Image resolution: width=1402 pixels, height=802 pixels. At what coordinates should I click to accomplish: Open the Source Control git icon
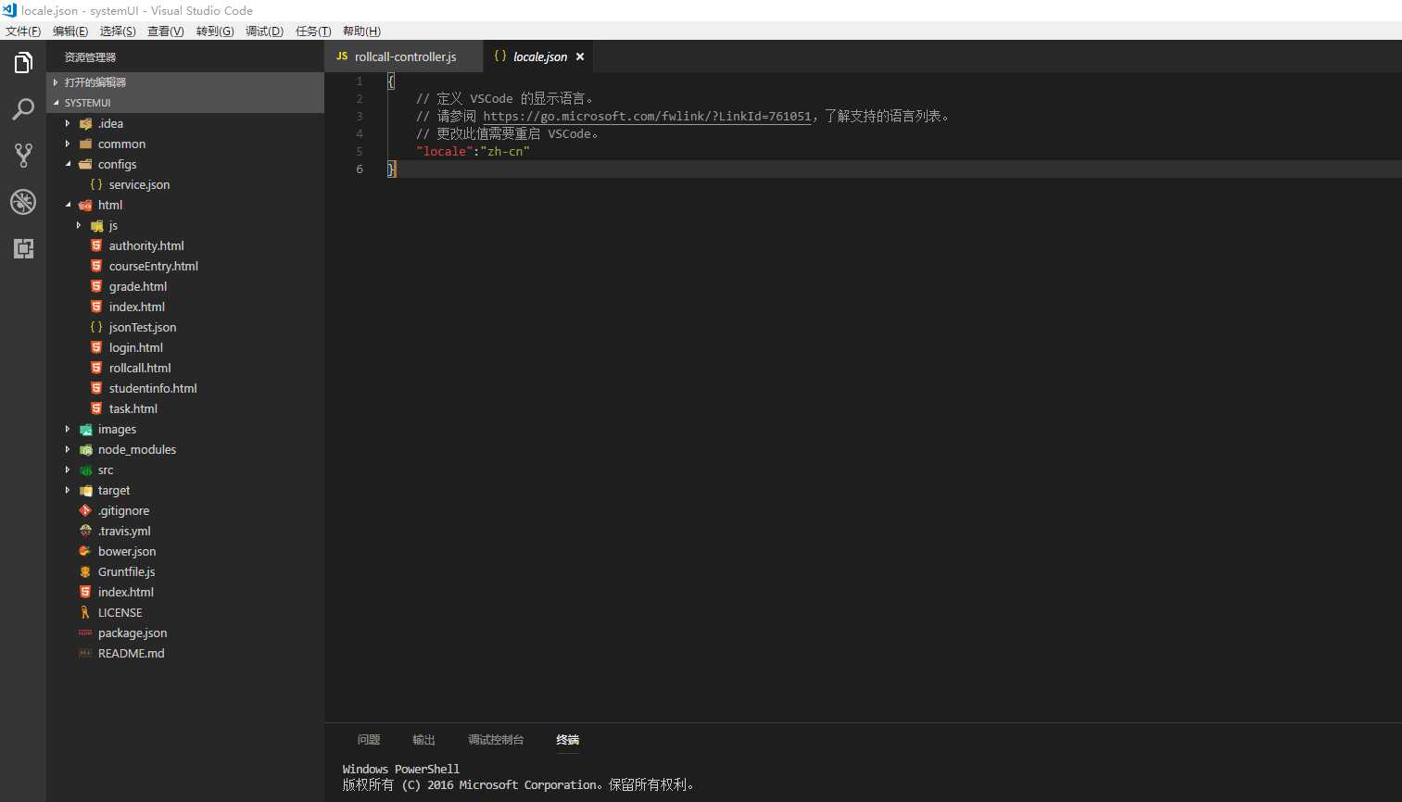point(23,156)
